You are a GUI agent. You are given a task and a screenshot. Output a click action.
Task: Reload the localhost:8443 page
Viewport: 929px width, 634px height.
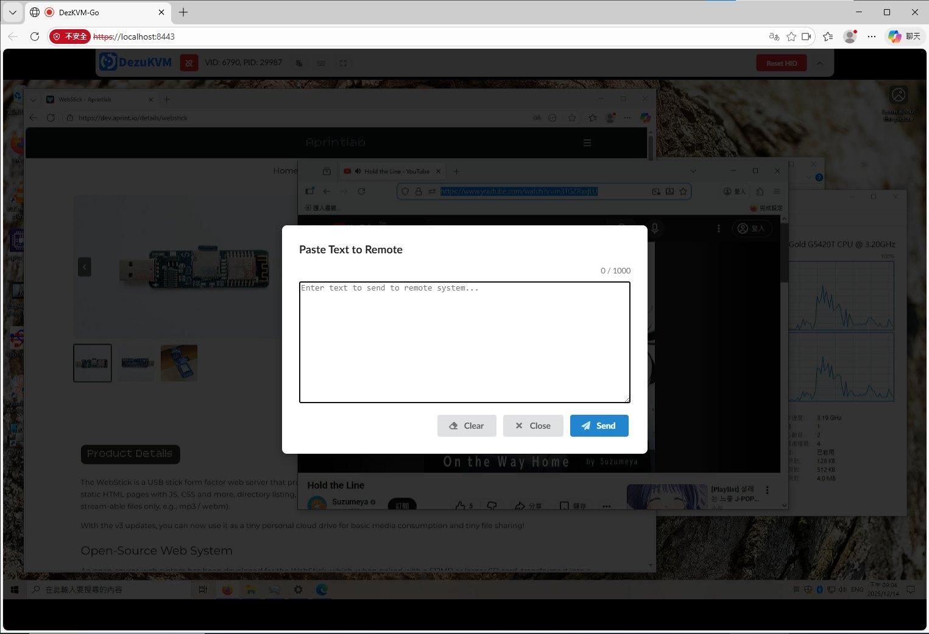click(35, 37)
